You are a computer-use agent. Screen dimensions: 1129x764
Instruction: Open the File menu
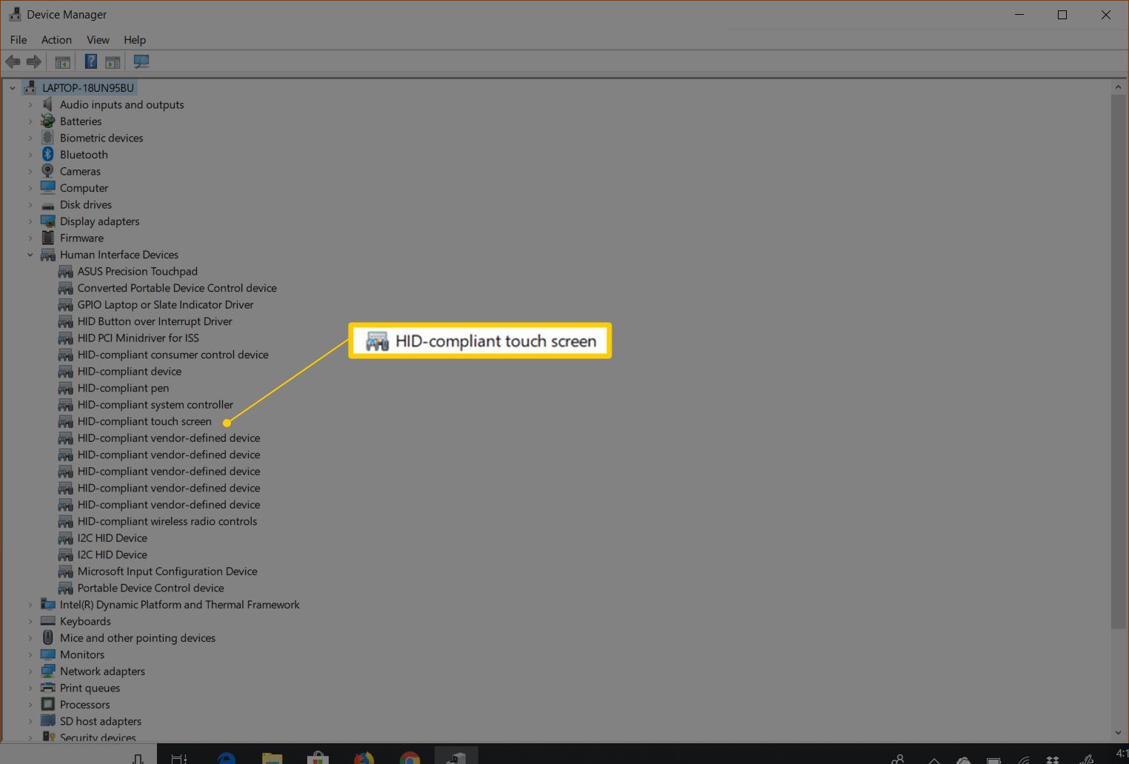[x=19, y=40]
